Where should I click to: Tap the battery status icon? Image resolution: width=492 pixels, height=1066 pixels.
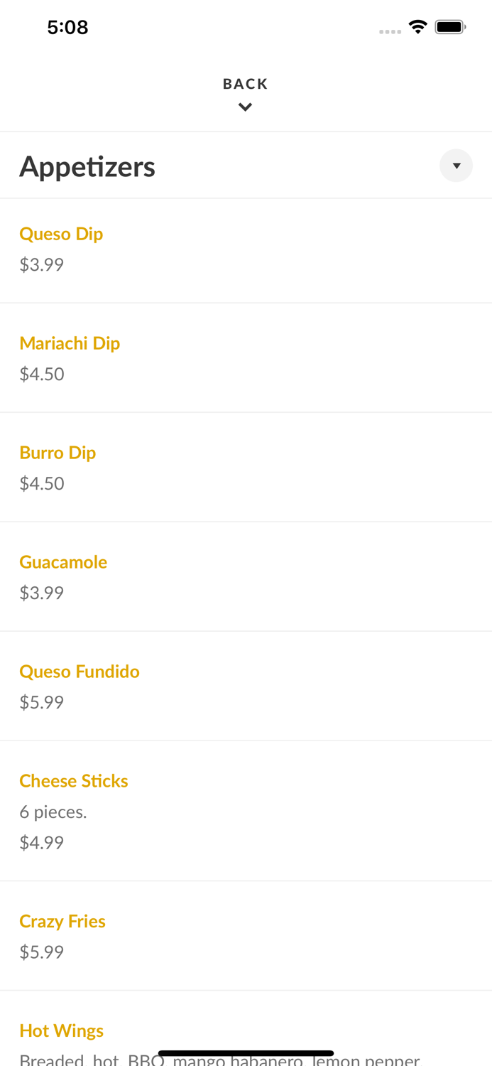tap(450, 26)
